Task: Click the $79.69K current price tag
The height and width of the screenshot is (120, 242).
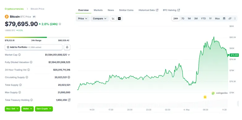Action: [234, 55]
